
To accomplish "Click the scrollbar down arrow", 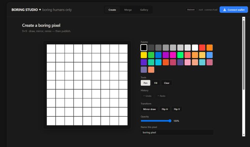I will (x=243, y=135).
